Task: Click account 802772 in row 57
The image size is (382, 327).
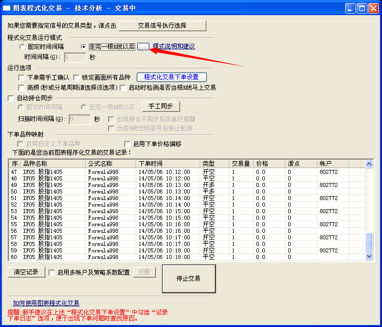Action: click(x=329, y=237)
